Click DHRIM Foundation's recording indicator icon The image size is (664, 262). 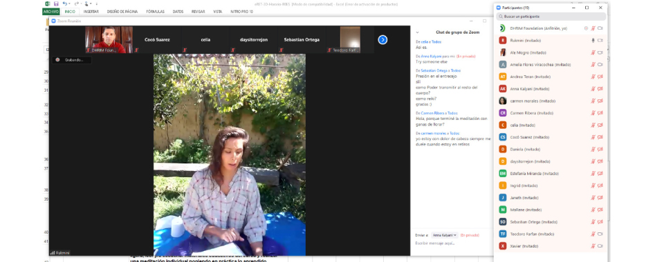pos(586,28)
